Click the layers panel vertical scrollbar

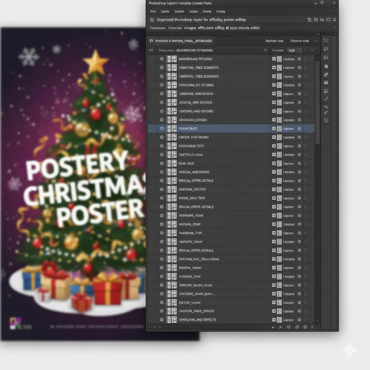tap(318, 101)
